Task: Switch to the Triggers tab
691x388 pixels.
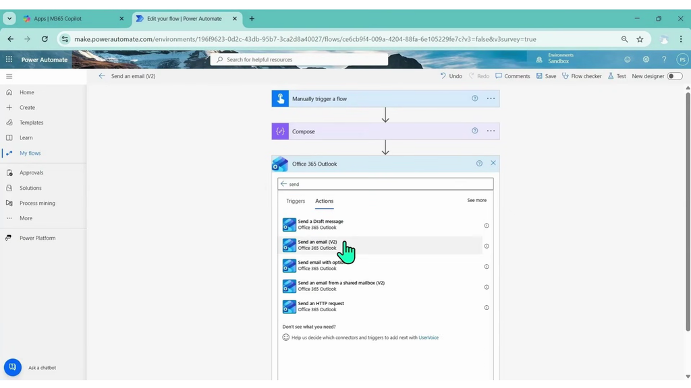Action: click(x=296, y=201)
